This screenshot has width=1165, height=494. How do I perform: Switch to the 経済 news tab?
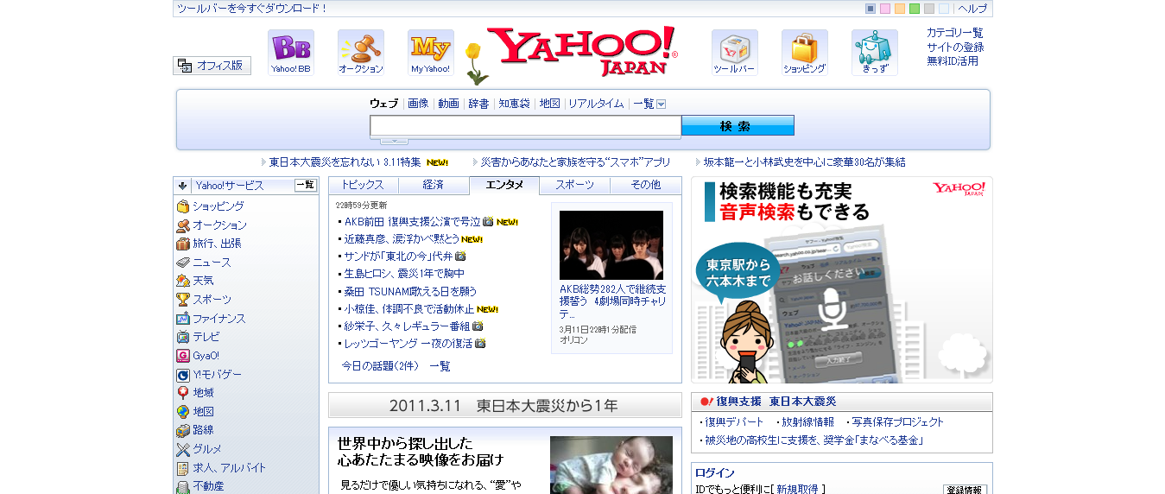pyautogui.click(x=434, y=186)
